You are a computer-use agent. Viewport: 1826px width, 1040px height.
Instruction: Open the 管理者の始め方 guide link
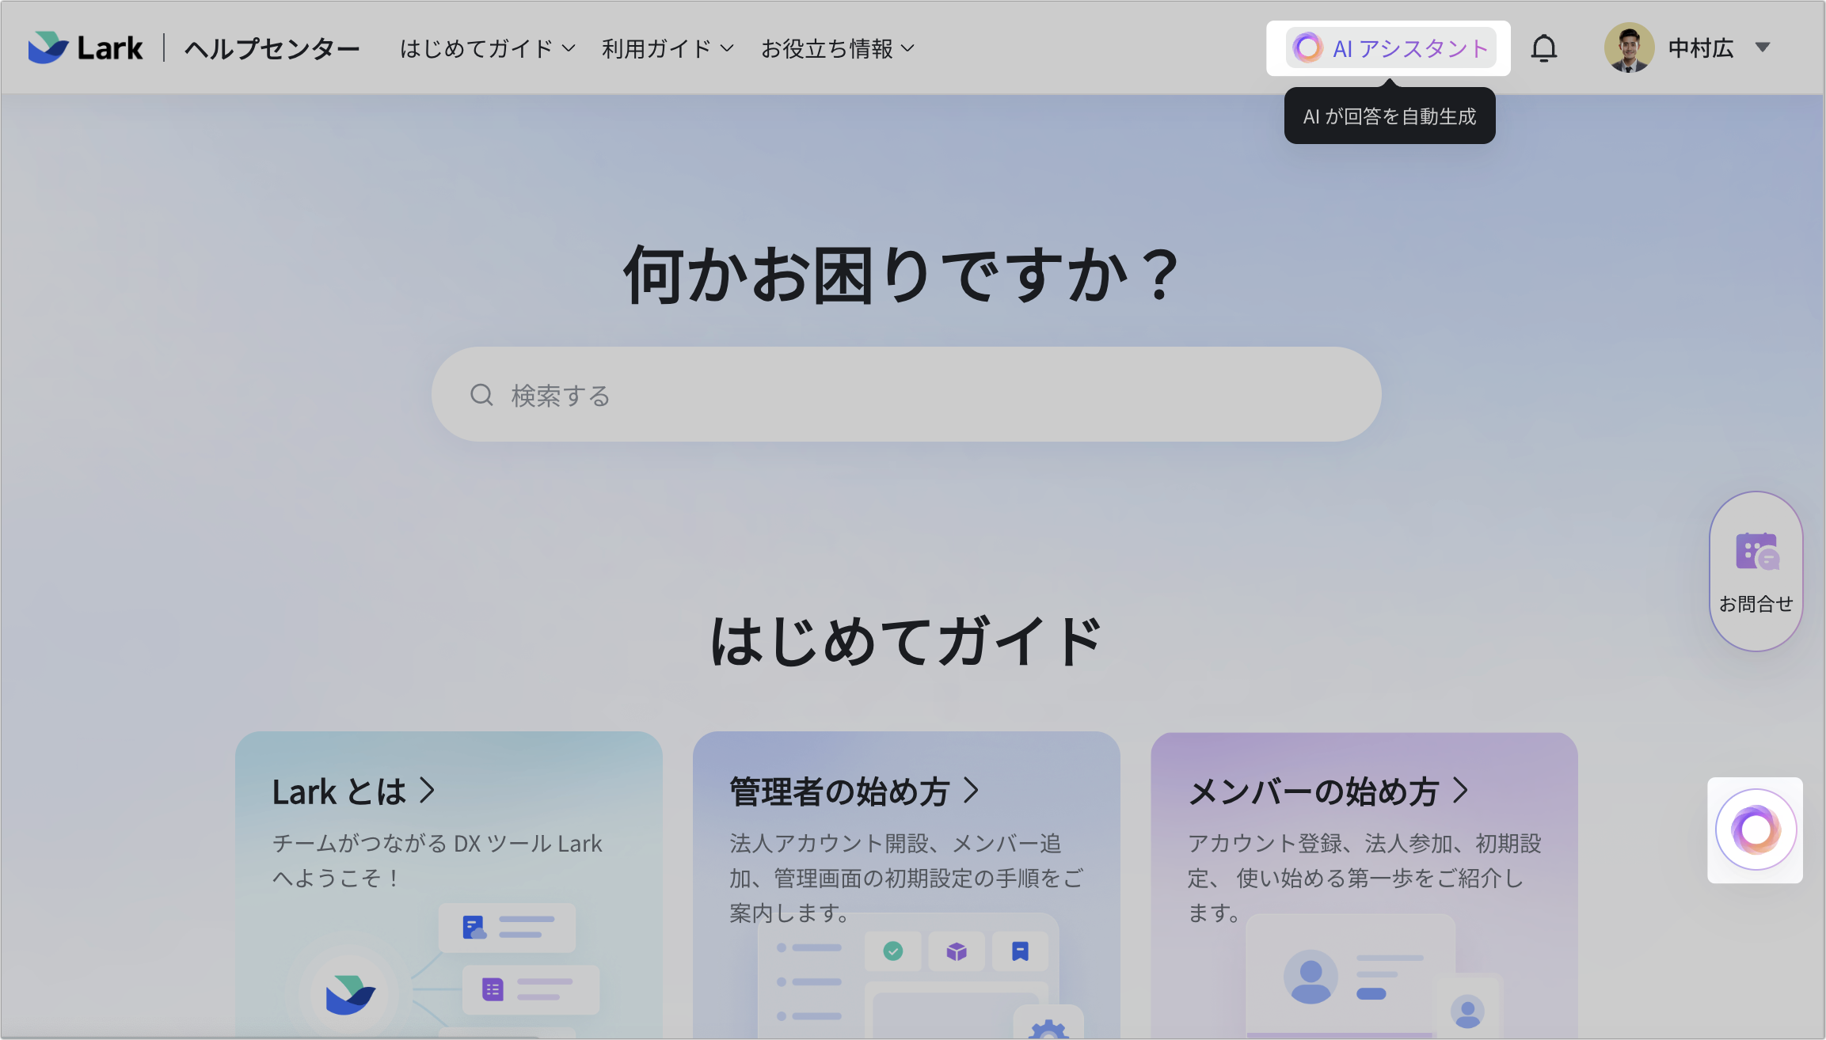point(838,790)
